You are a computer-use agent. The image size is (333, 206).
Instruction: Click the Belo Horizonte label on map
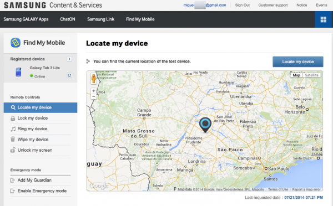coord(295,109)
